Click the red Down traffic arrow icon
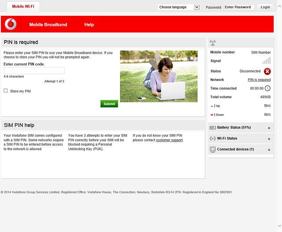Screen dimensions: 282x232 pos(212,115)
